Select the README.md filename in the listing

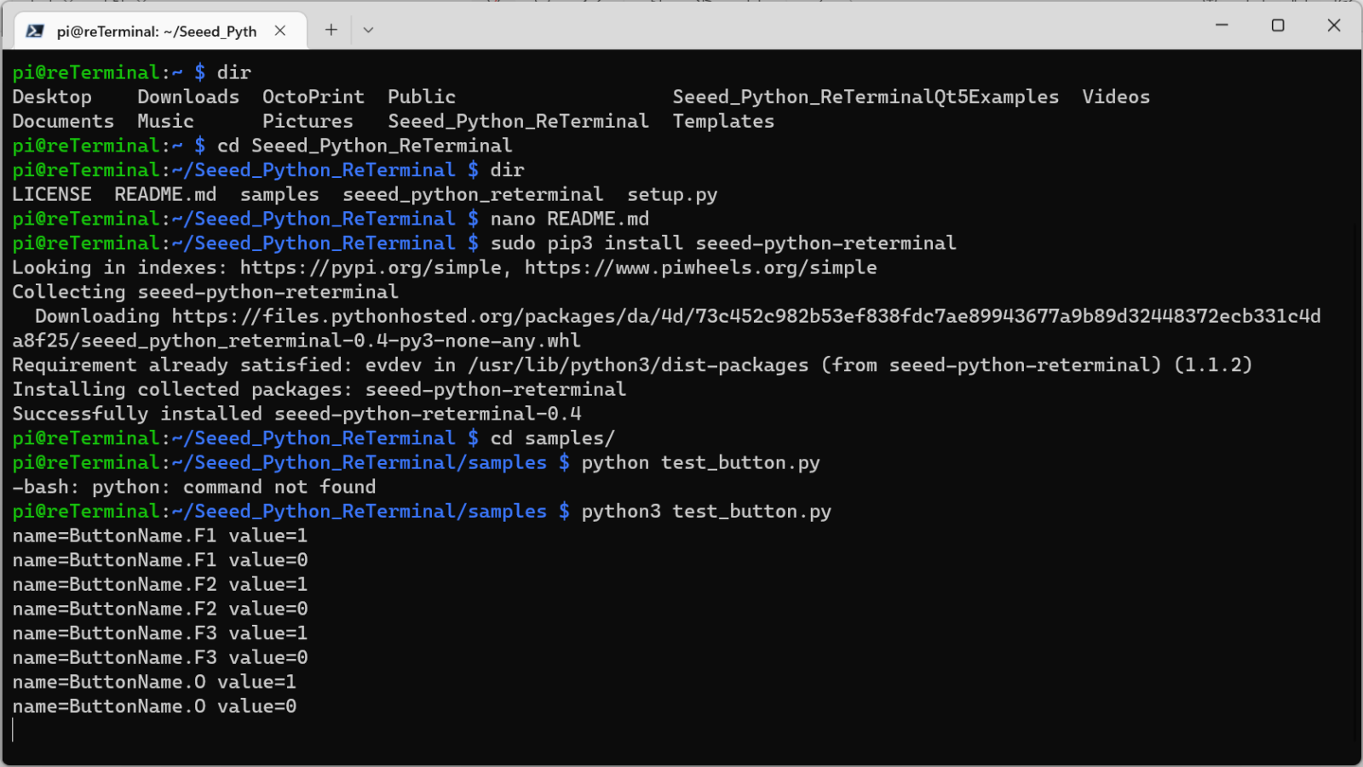(165, 194)
